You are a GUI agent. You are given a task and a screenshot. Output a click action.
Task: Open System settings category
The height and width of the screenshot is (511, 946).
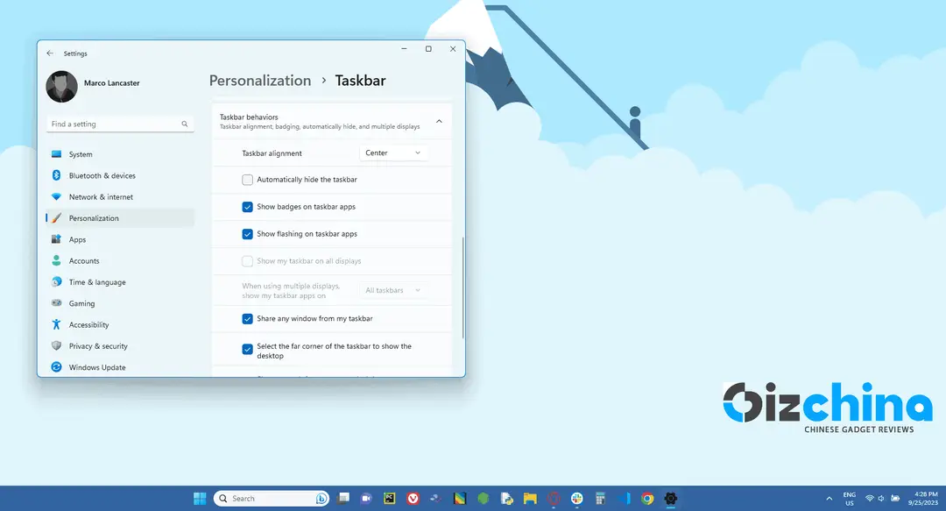point(120,154)
